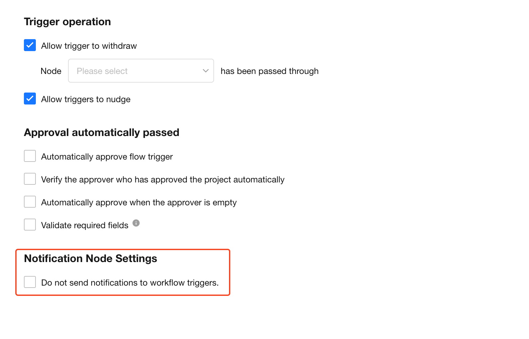This screenshot has width=529, height=339.
Task: Enable the "Do not send notifications" checkbox
Action: pos(30,282)
